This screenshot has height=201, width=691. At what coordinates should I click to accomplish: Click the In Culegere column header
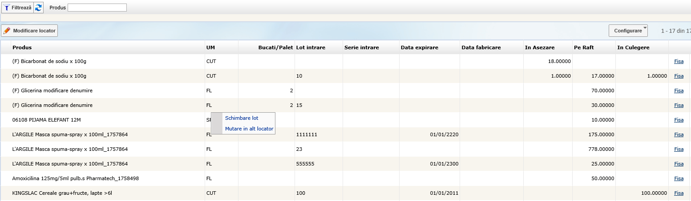click(633, 47)
